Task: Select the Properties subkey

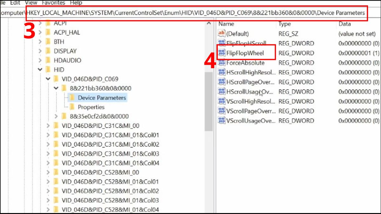Action: click(x=90, y=107)
